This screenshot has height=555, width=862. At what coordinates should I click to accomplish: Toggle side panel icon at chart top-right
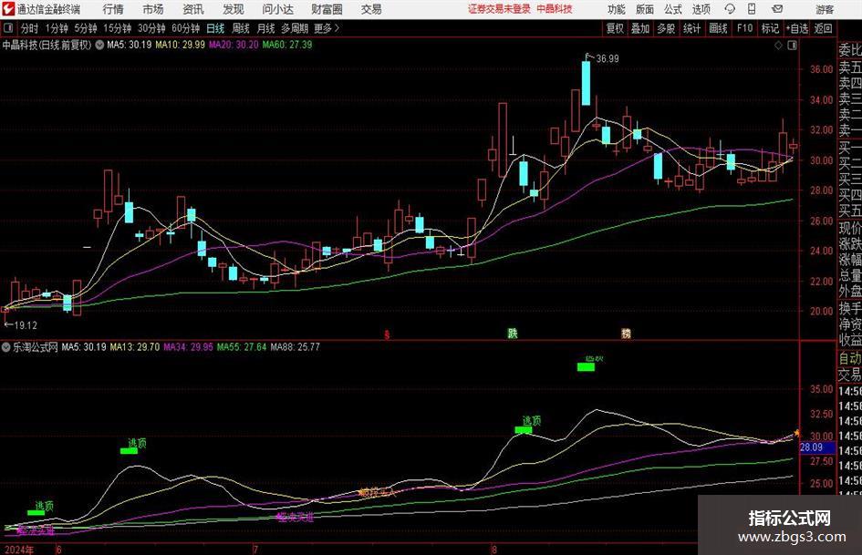tap(792, 46)
